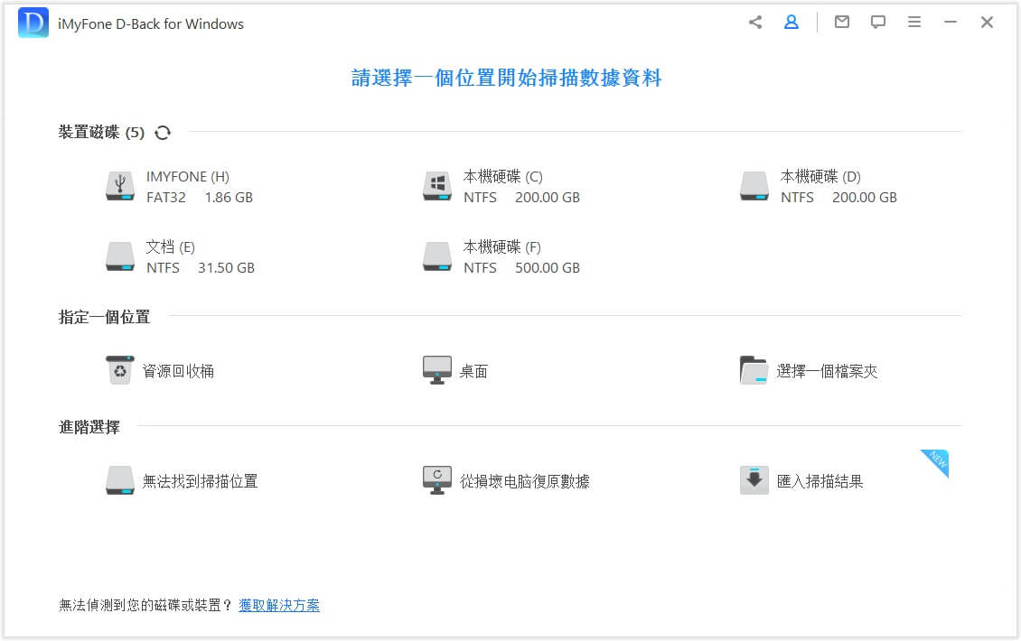1021x641 pixels.
Task: Open the hamburger menu in title bar
Action: [914, 23]
